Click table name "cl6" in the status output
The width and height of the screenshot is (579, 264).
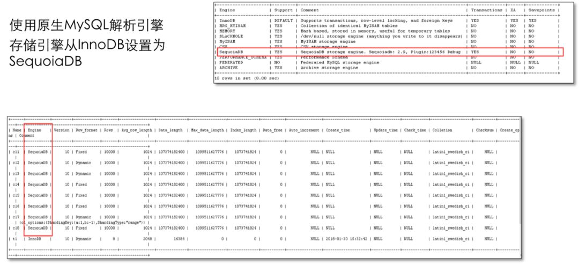point(16,206)
